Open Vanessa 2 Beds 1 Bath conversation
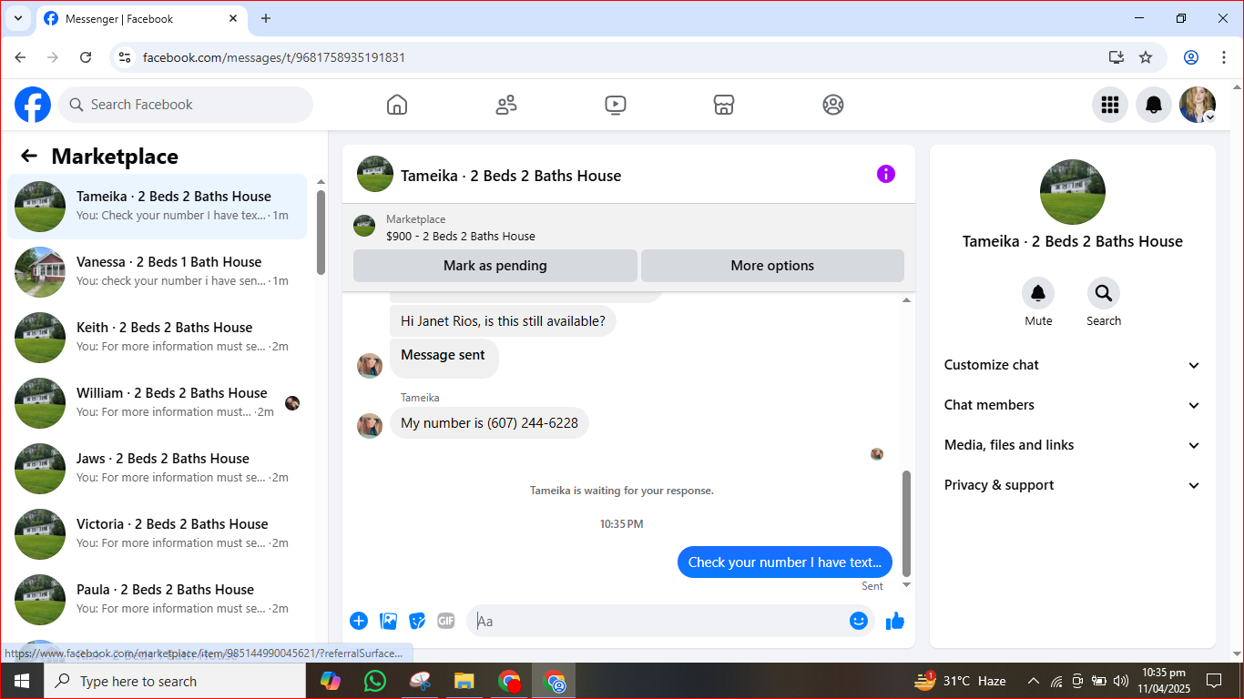This screenshot has height=699, width=1244. pos(158,272)
